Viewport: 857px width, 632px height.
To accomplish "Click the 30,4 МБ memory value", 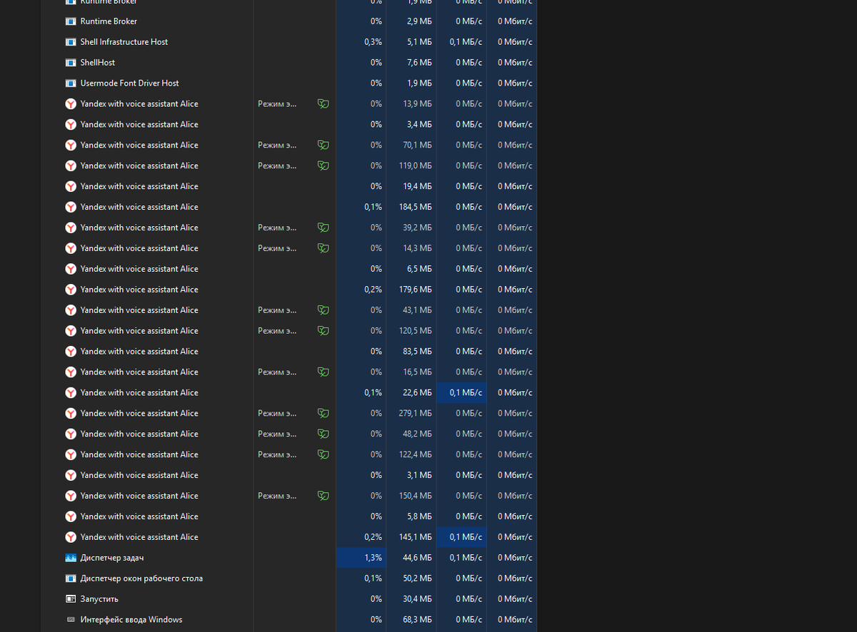I will pos(418,599).
